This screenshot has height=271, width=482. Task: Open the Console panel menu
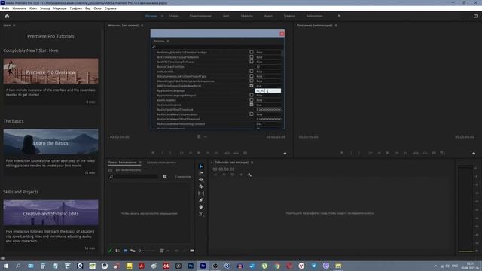pos(168,41)
